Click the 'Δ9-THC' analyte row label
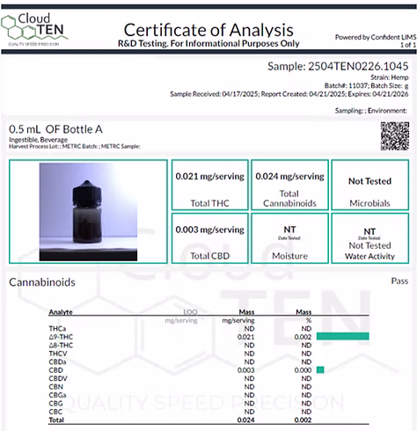 coord(61,337)
